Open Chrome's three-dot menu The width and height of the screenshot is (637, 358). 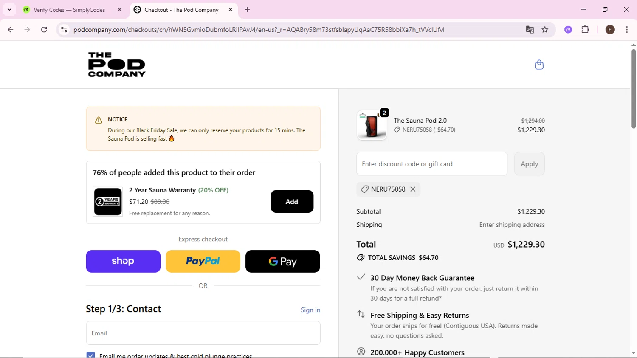[627, 30]
